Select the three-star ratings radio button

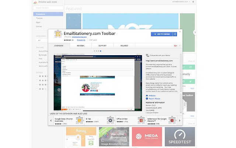(x=37, y=85)
